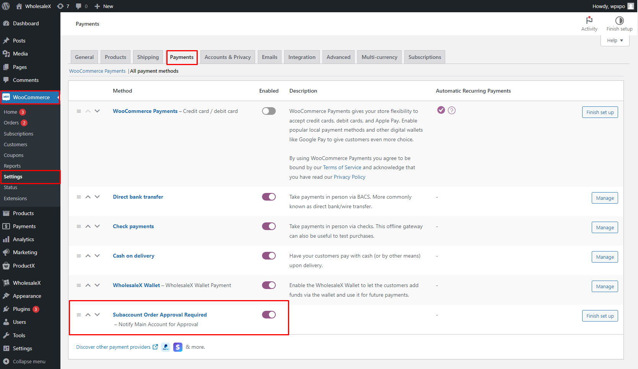Click the Plugins icon in the sidebar

6,309
